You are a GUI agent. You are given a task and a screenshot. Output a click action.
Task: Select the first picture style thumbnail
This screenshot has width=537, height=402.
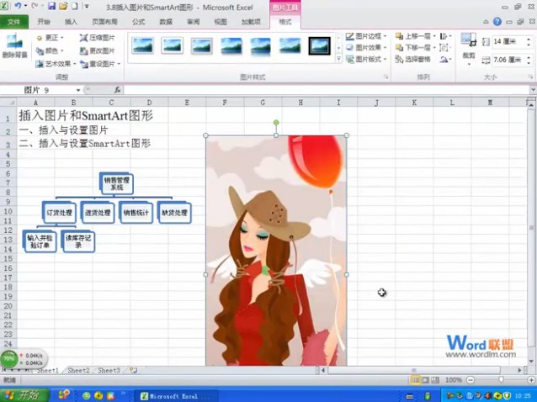tap(142, 45)
